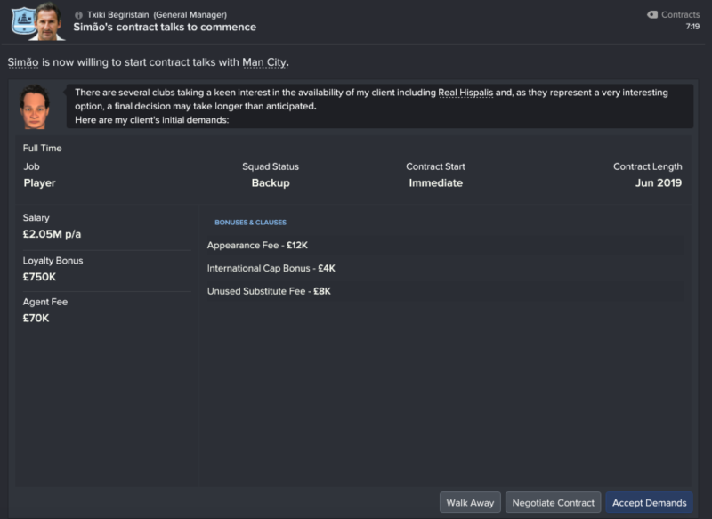This screenshot has width=712, height=519.
Task: Open Txiki Begiristain's portrait photo
Action: pos(49,21)
